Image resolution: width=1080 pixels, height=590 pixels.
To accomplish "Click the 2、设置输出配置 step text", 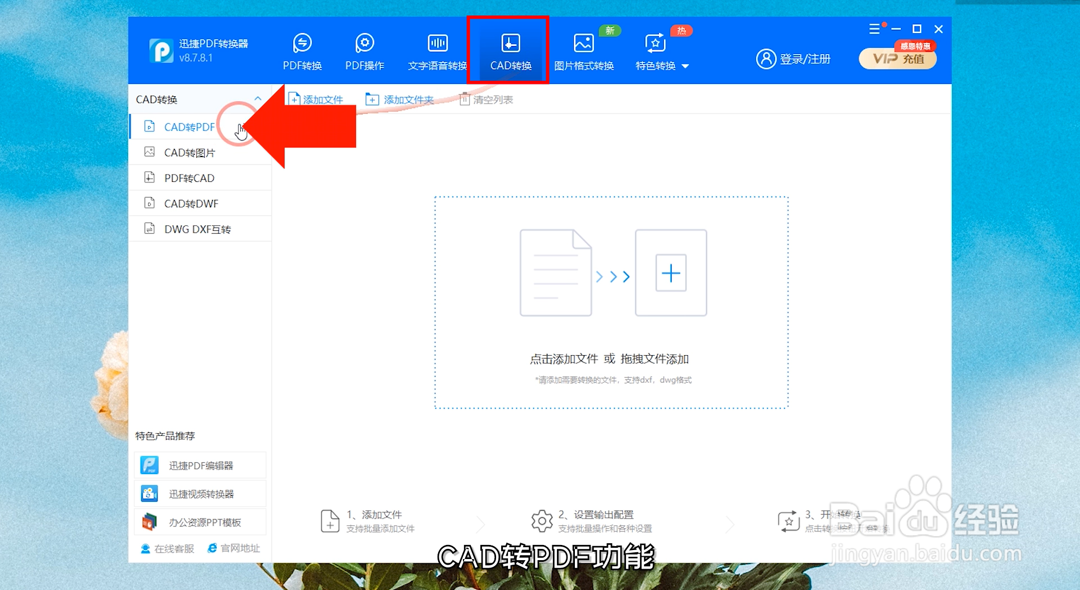I will point(596,515).
